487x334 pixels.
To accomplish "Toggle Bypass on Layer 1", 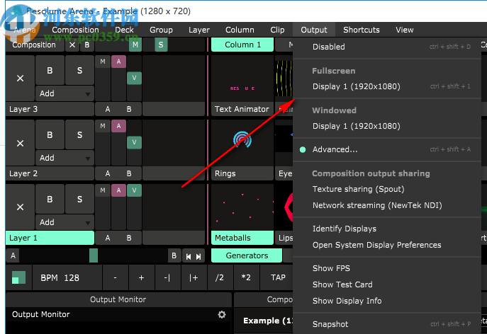I will pos(50,199).
